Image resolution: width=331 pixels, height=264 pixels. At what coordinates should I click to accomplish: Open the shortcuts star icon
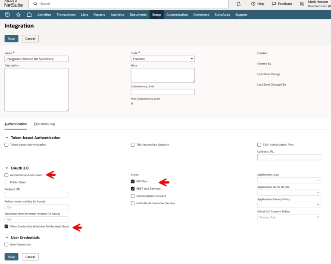pos(18,15)
